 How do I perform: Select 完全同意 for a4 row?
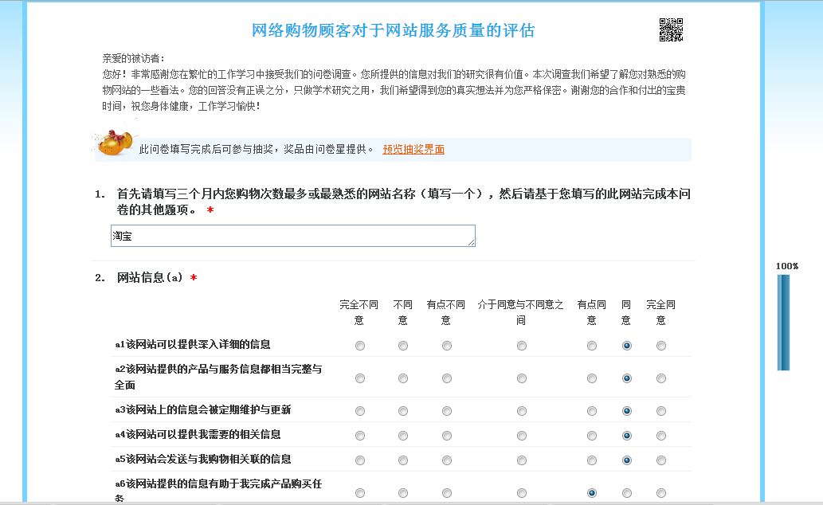pos(661,436)
